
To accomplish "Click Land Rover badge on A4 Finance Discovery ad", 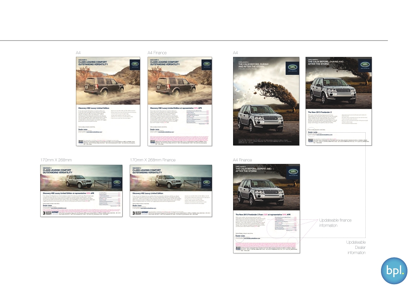I will coord(207,65).
